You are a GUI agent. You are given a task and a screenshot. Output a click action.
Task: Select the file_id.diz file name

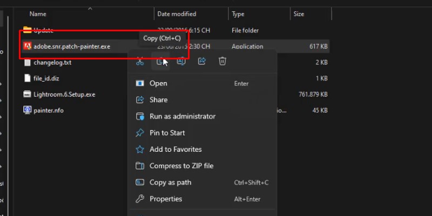point(46,78)
